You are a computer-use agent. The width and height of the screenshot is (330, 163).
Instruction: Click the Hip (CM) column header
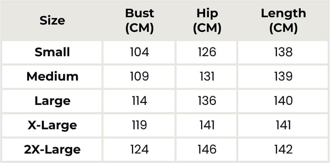[207, 21]
